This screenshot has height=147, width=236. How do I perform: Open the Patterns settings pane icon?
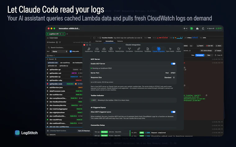111,49
